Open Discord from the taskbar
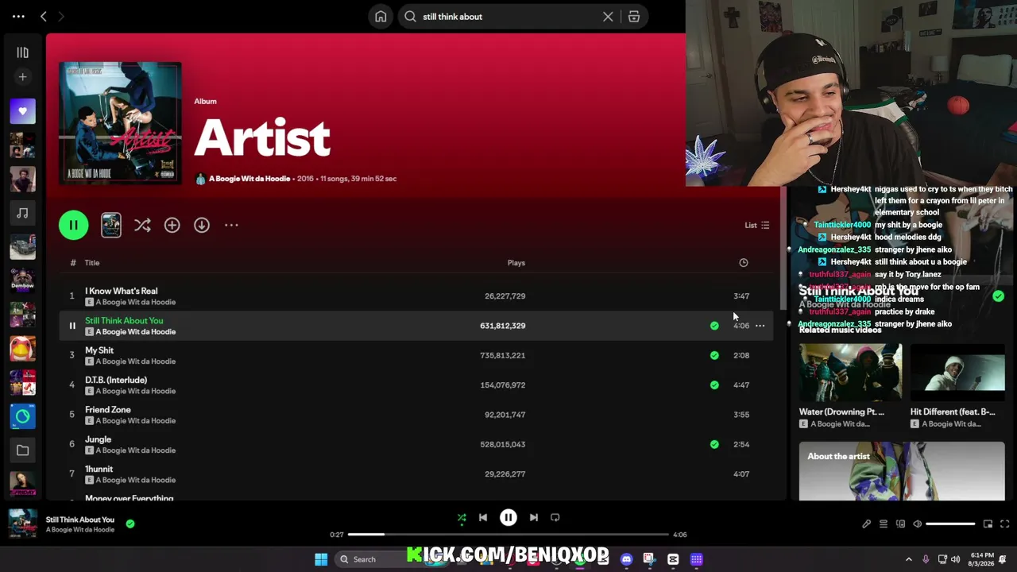Screen dimensions: 1017x572 click(627, 559)
